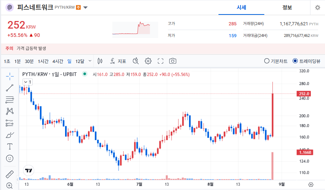Take a chart snapshot with camera icon
The height and width of the screenshot is (190, 325).
pos(173,61)
